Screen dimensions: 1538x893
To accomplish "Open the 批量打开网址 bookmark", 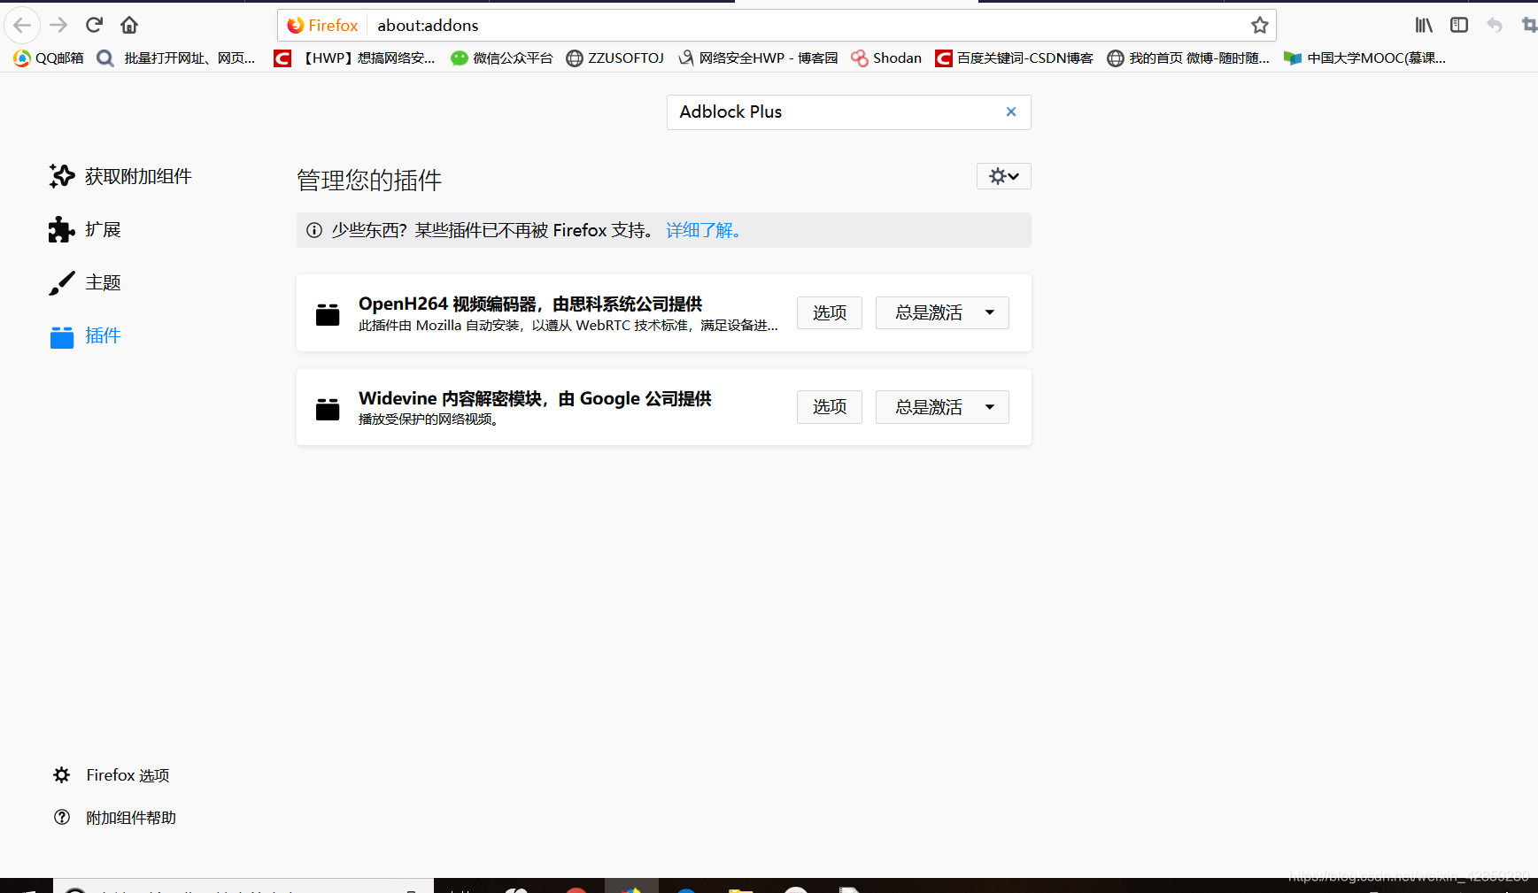I will (x=176, y=58).
